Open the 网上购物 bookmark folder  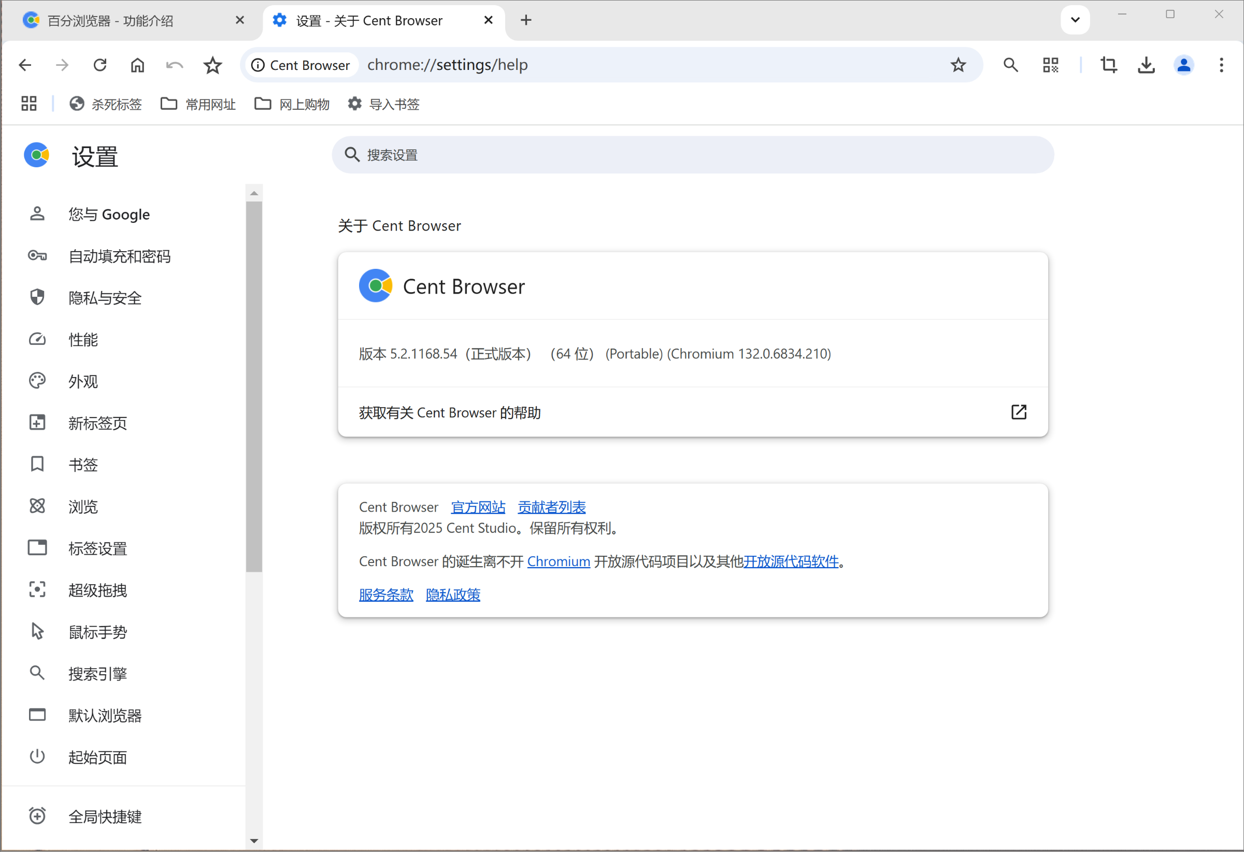(292, 104)
